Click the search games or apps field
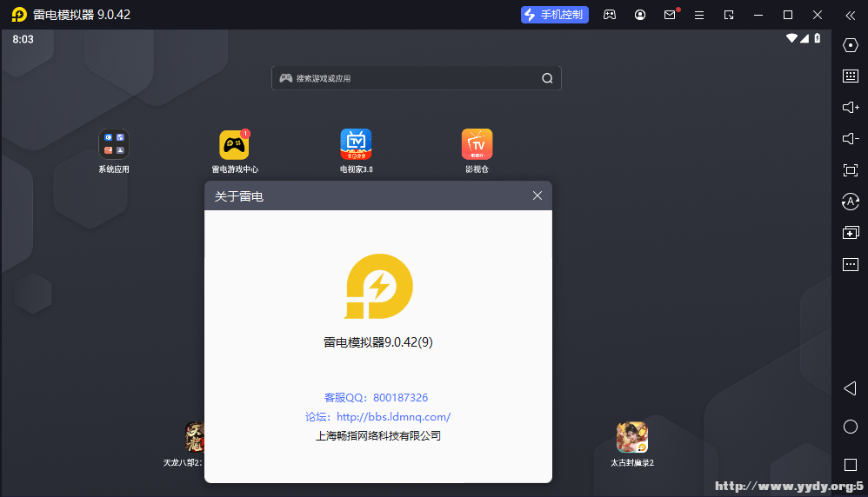The height and width of the screenshot is (497, 868). click(x=417, y=78)
